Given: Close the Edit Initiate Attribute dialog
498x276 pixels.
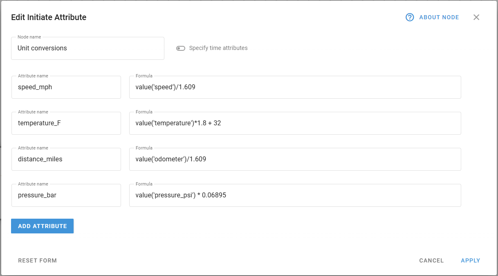Looking at the screenshot, I should pyautogui.click(x=476, y=17).
